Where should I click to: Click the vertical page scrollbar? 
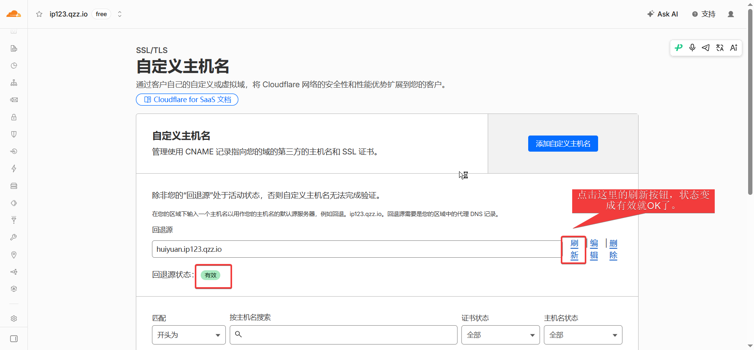tap(750, 102)
